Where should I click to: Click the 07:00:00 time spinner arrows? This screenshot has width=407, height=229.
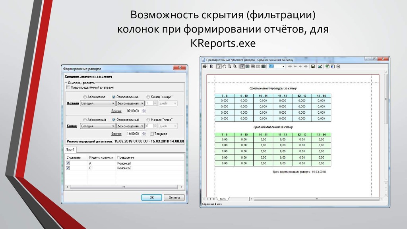(144, 111)
